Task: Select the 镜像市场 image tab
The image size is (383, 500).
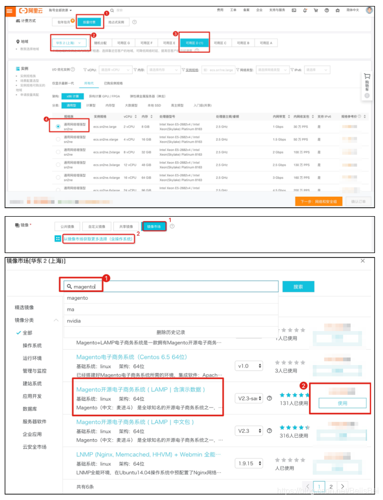Action: pos(154,227)
